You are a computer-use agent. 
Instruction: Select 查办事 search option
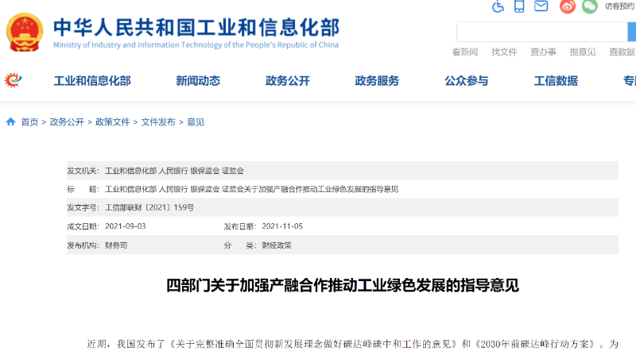tap(544, 52)
